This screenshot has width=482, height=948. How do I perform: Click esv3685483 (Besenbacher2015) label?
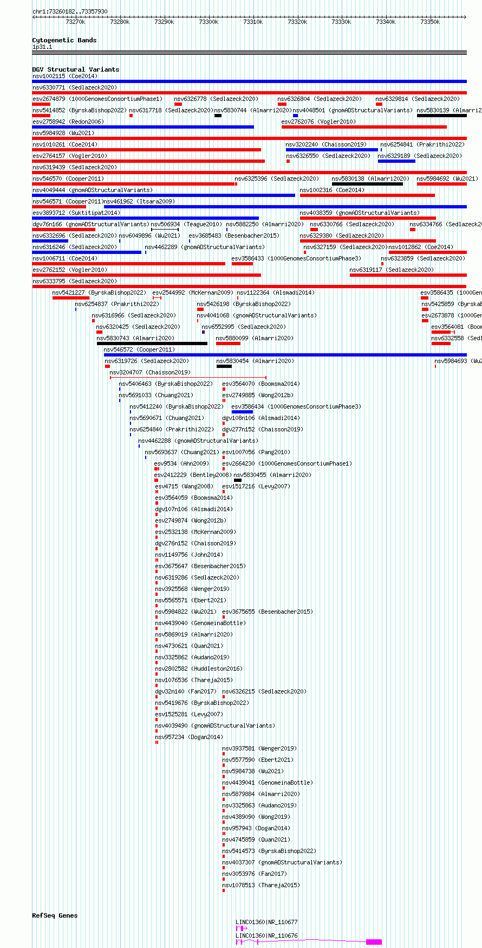click(234, 236)
